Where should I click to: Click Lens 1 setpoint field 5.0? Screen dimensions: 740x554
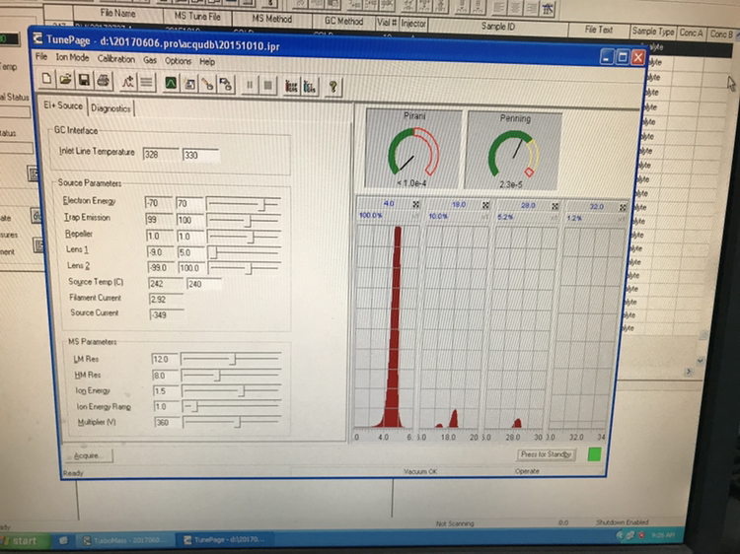click(x=191, y=252)
